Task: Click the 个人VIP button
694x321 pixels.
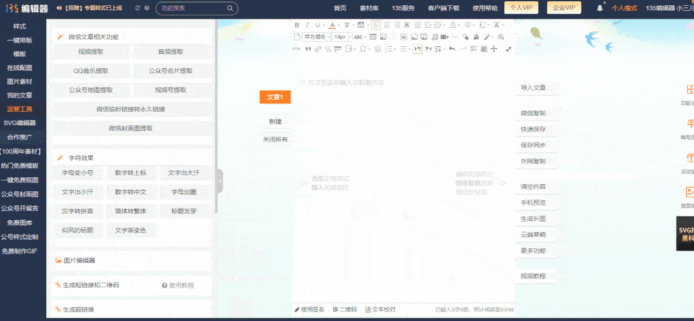Action: click(522, 8)
